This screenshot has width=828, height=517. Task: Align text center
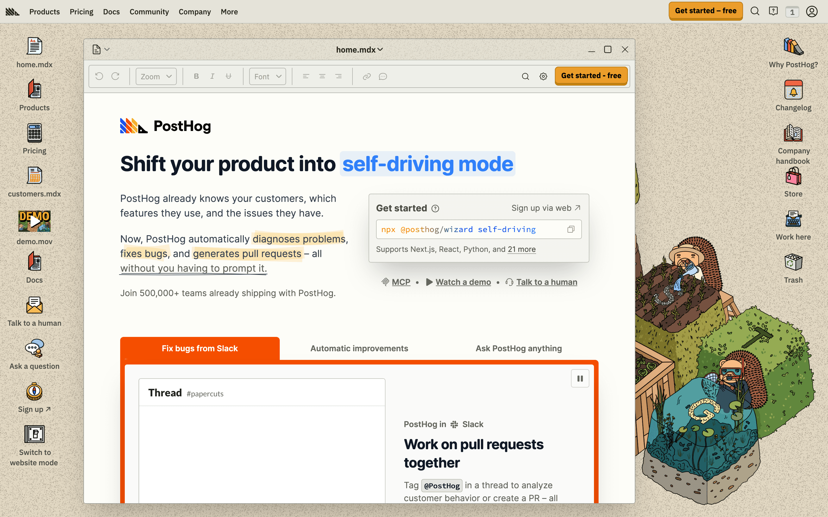322,76
